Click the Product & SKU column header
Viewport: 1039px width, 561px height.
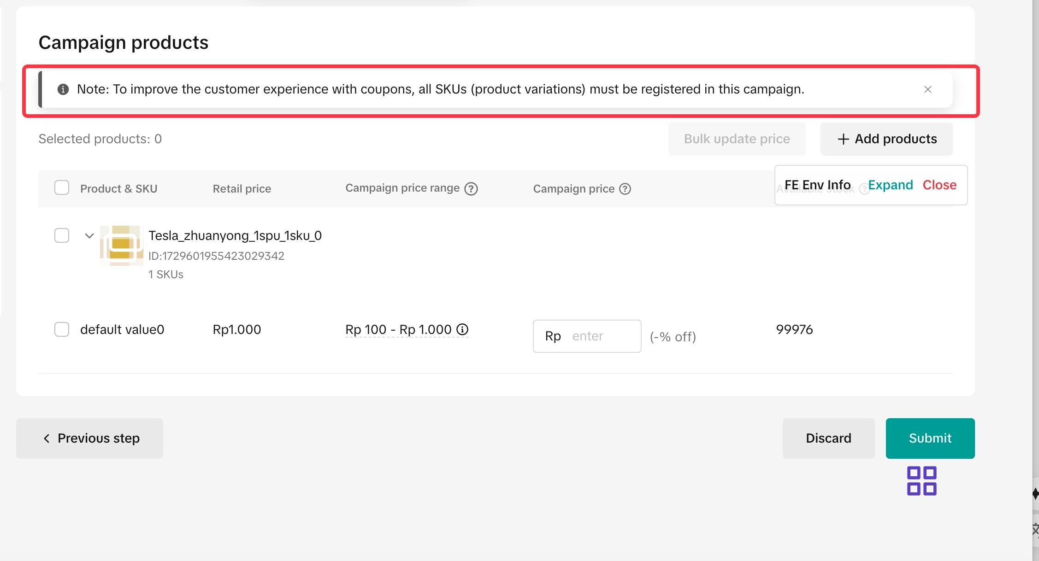[x=118, y=189]
